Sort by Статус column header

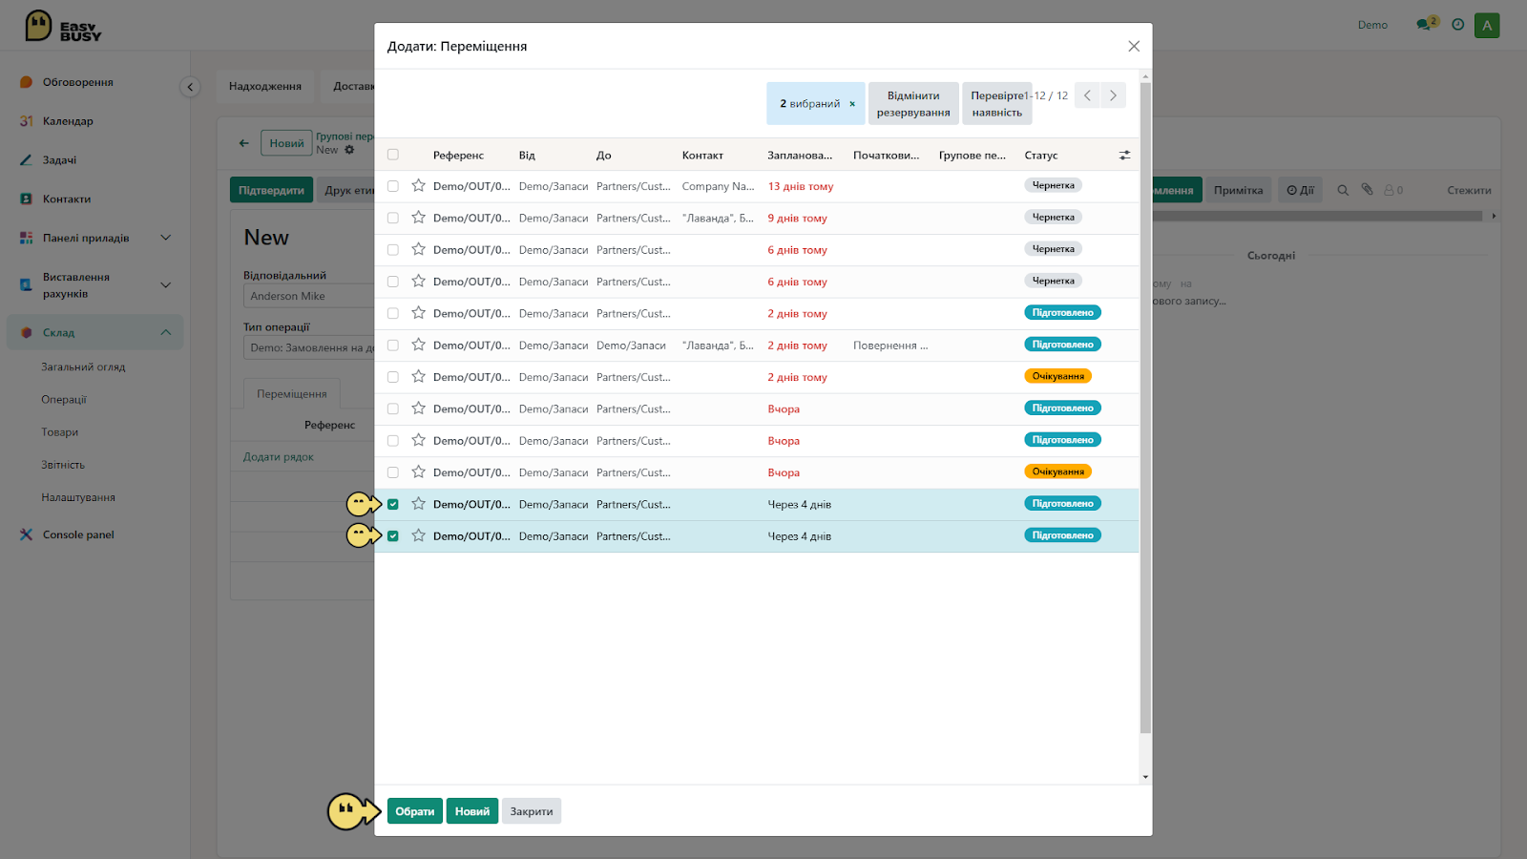click(x=1041, y=155)
